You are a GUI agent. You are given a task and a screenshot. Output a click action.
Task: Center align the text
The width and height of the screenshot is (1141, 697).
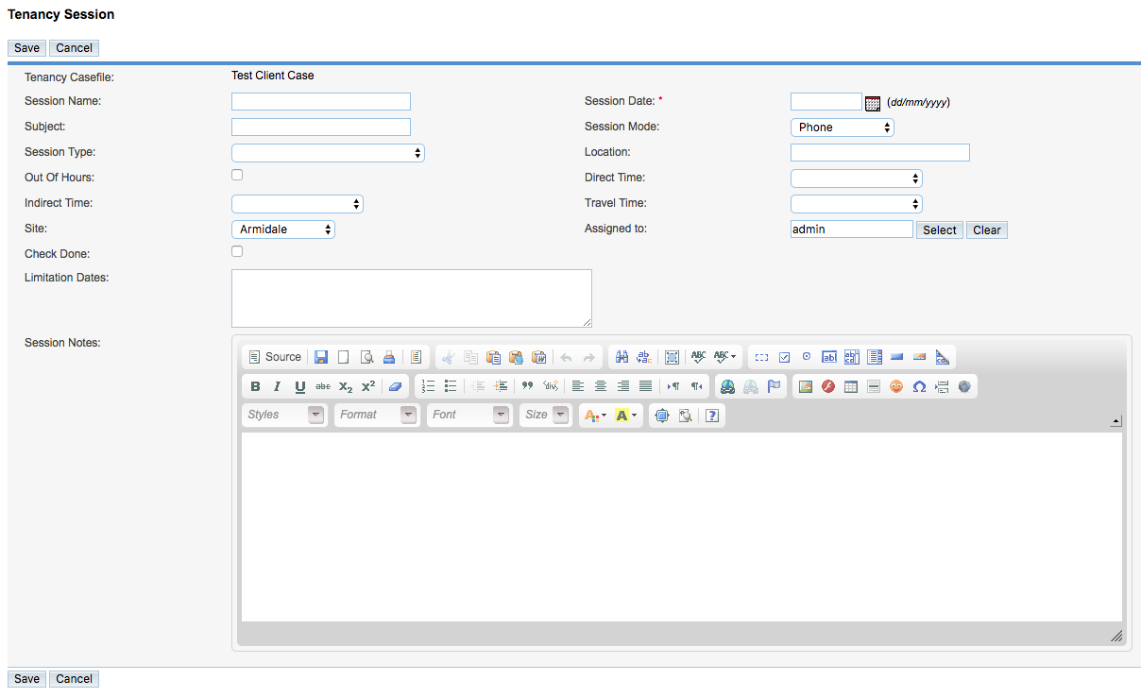[x=601, y=386]
